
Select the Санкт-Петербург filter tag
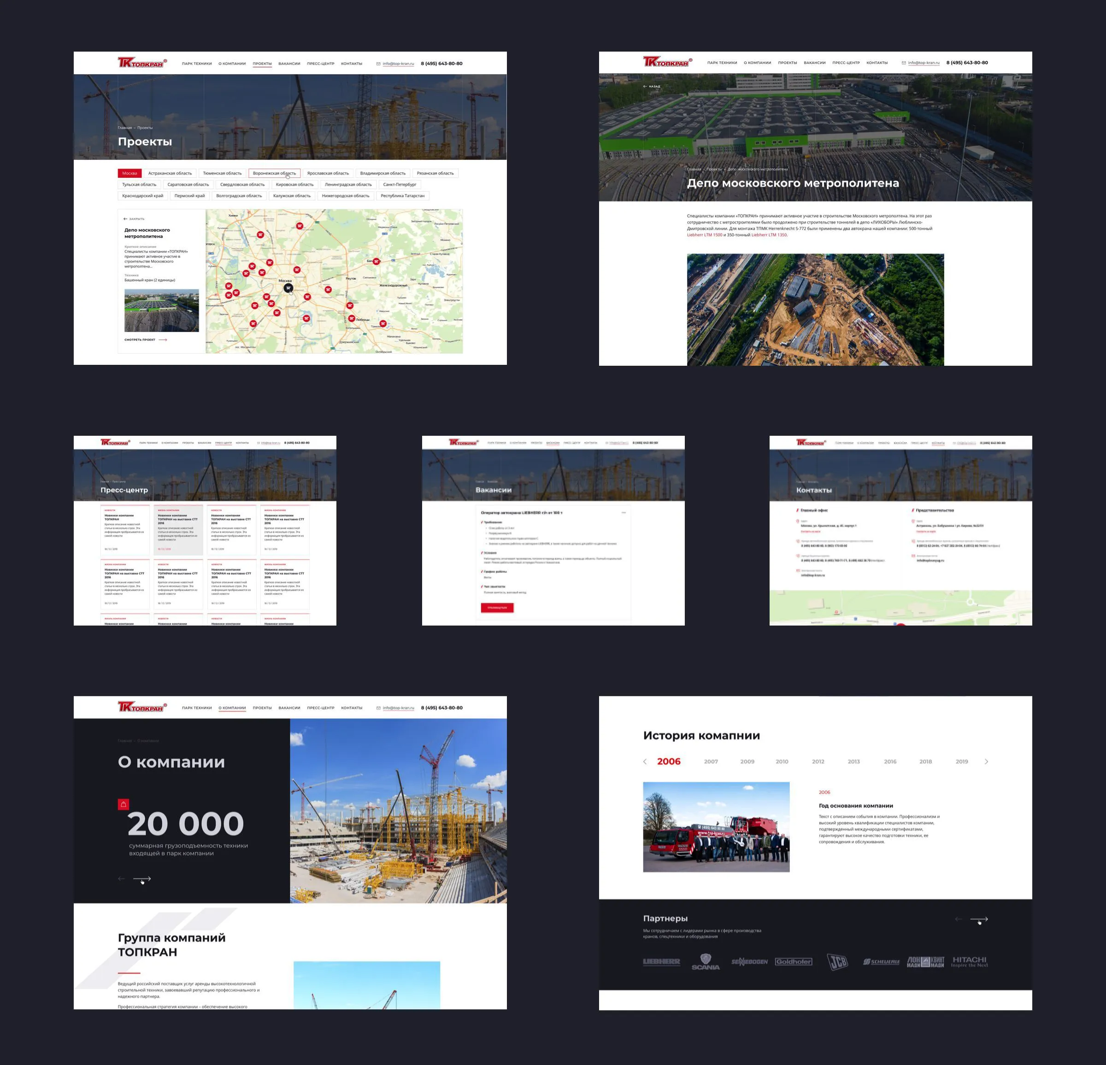[x=400, y=184]
